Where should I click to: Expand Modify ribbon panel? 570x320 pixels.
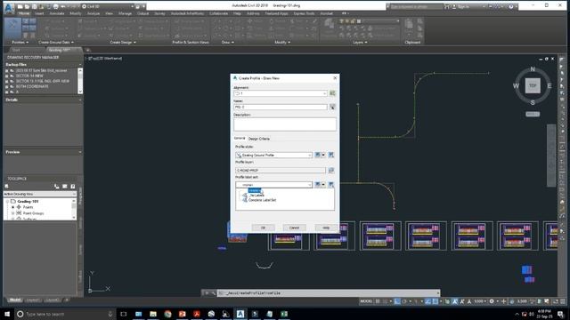coord(282,43)
